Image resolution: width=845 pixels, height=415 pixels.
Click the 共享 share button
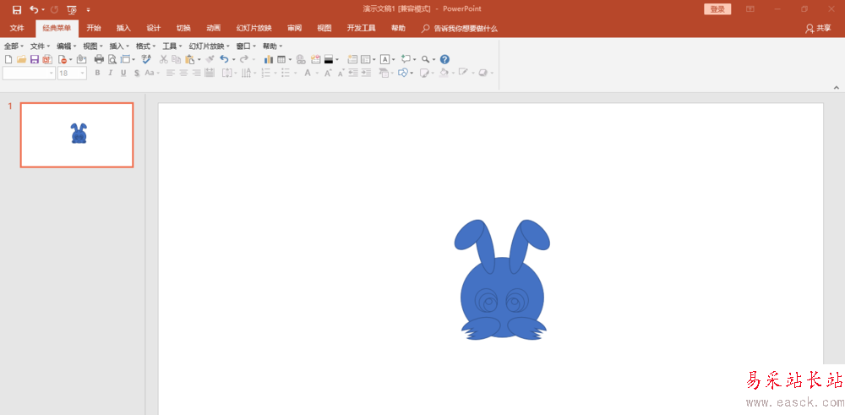818,28
